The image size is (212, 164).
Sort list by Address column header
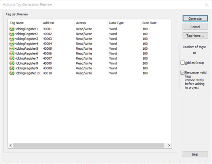point(58,23)
